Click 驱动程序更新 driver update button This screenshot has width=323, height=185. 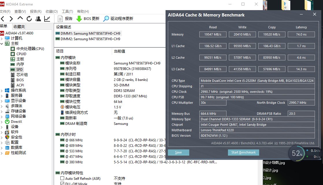tap(118, 19)
